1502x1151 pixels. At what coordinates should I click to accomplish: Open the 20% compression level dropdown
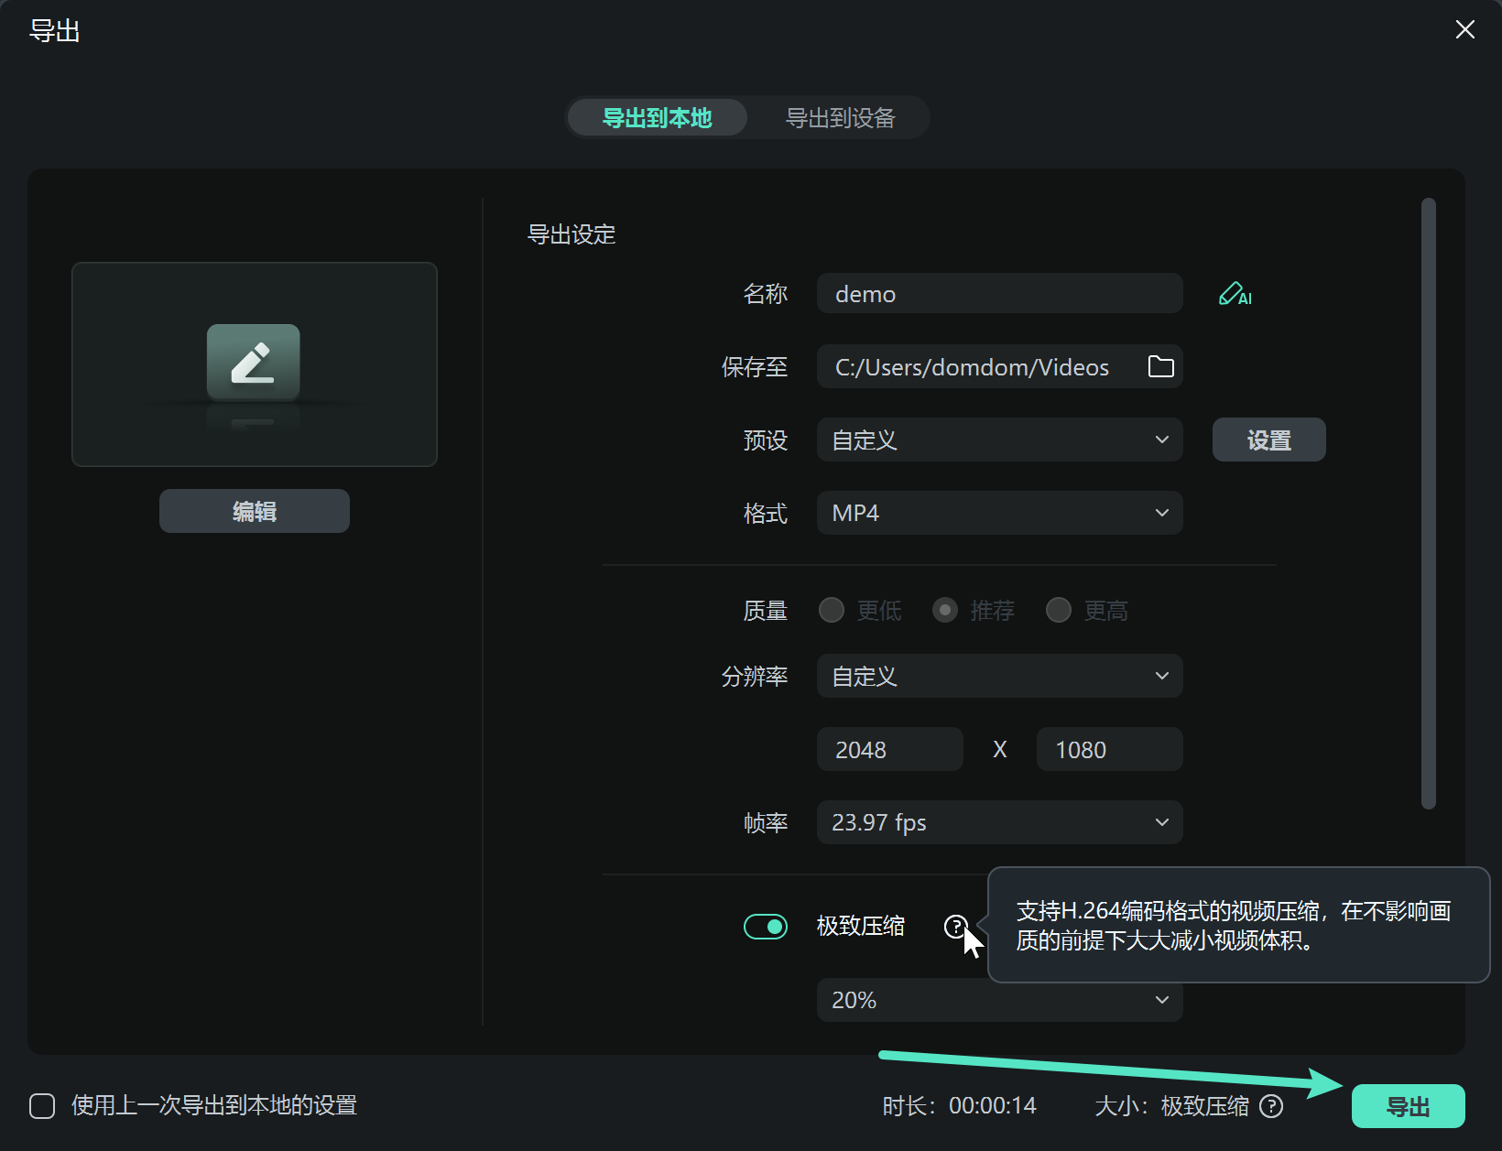coord(998,1000)
